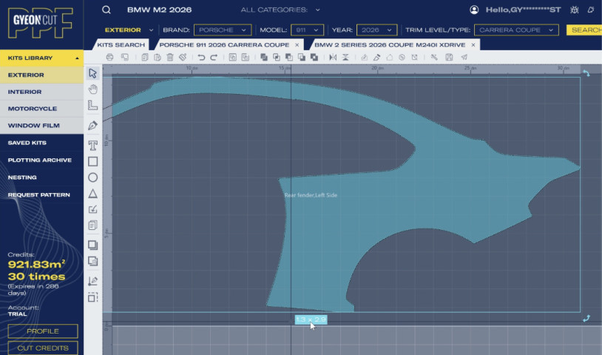The height and width of the screenshot is (355, 602).
Task: Click the paper plane send icon
Action: [x=464, y=57]
